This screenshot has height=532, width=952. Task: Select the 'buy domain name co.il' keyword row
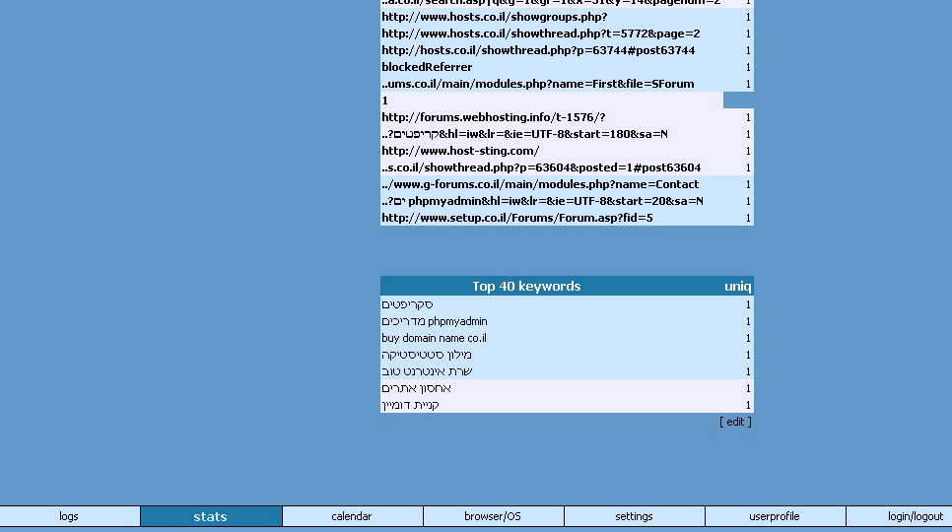(434, 338)
